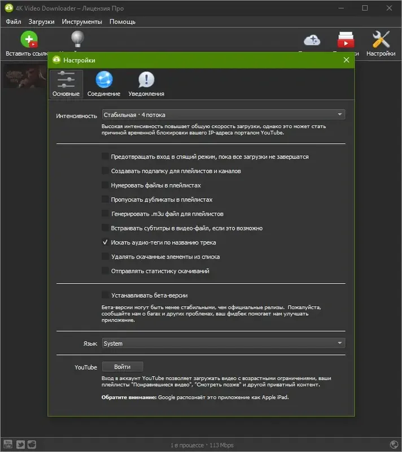The image size is (402, 452).
Task: Enable Удалять скачанные элементы из списка
Action: point(105,257)
